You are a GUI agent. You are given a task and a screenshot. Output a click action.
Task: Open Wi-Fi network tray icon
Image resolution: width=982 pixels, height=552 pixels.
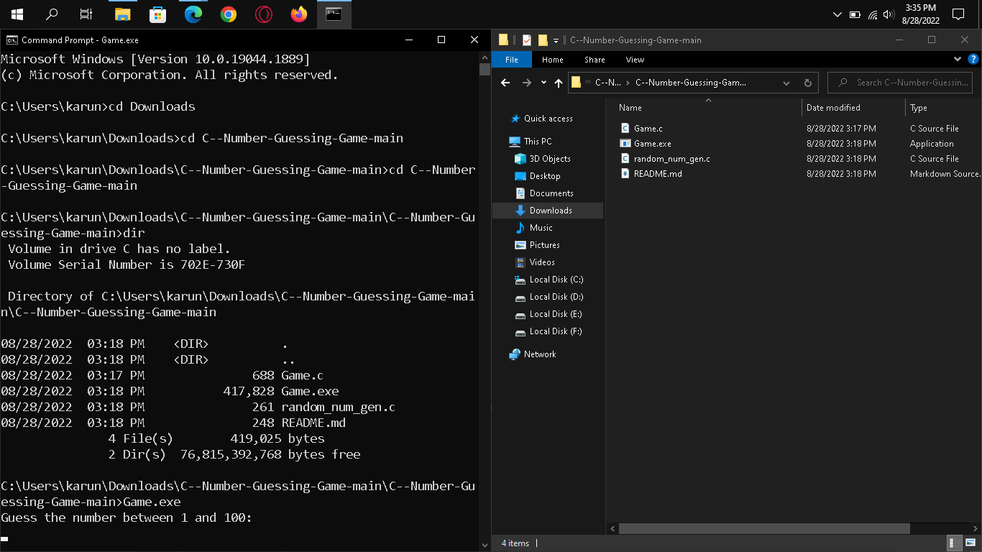(873, 14)
